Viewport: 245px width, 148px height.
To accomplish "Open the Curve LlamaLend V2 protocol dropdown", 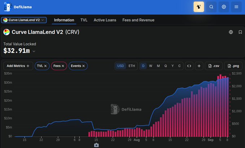I will tap(24, 20).
